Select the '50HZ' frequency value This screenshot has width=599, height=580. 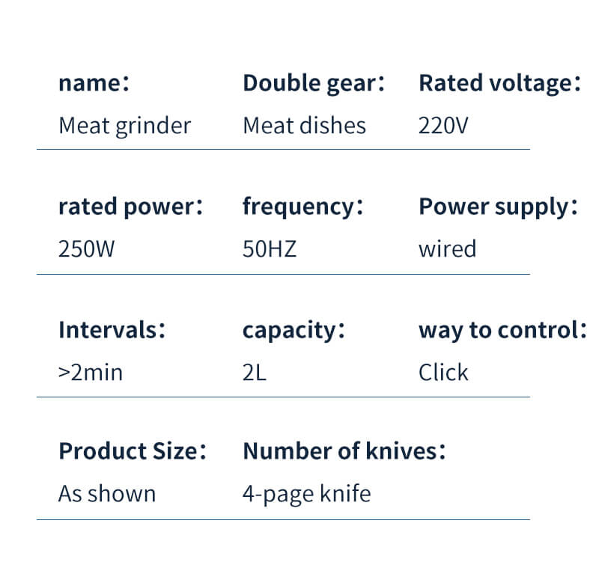270,248
